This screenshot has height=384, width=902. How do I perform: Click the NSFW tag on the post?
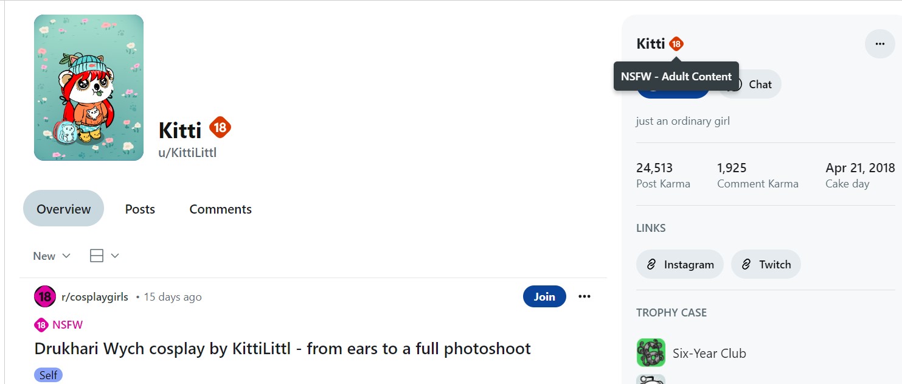click(59, 325)
